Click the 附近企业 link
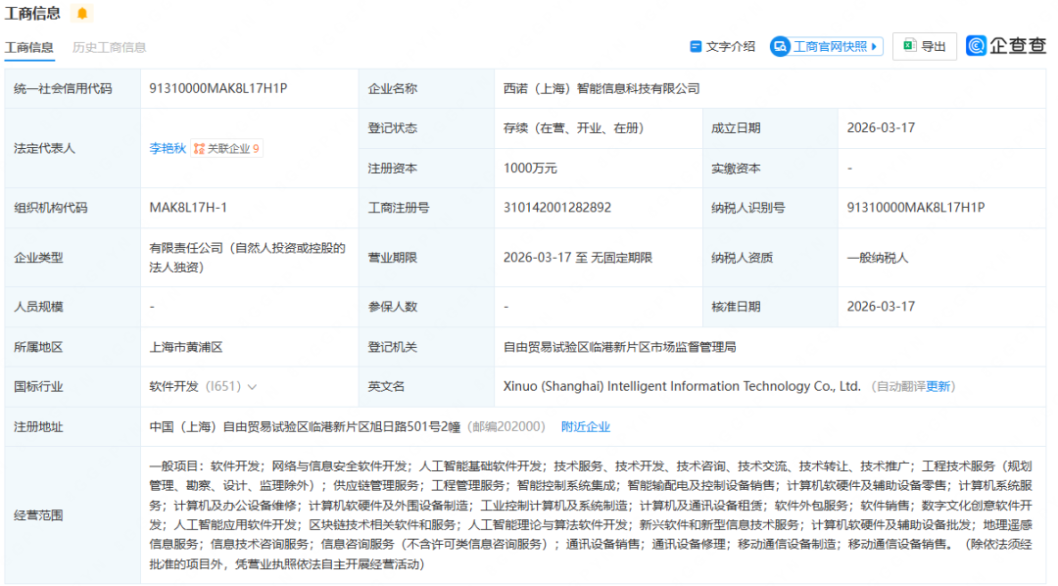 (x=585, y=426)
